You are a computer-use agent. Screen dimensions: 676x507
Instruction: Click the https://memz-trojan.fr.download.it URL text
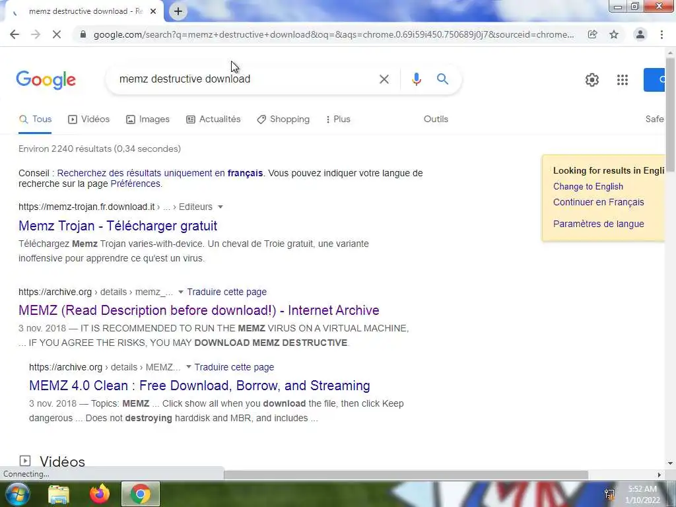click(86, 207)
